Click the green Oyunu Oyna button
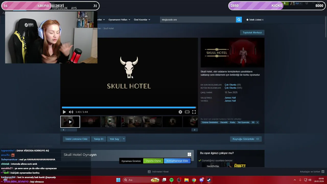 [153, 161]
